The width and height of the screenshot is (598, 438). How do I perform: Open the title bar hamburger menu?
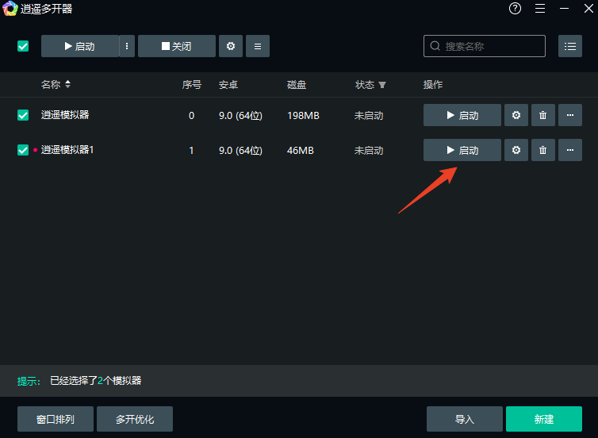(x=540, y=9)
